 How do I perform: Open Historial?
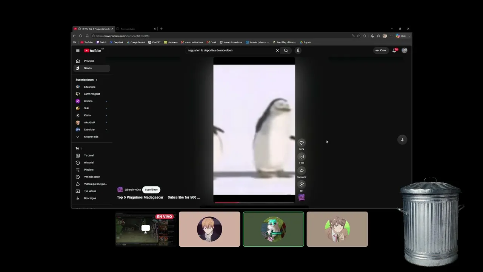coord(92,162)
